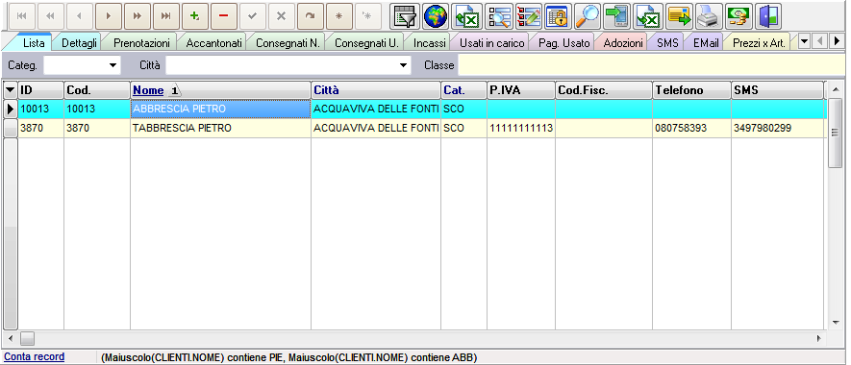
Task: Click the money and coins icon
Action: [x=738, y=16]
